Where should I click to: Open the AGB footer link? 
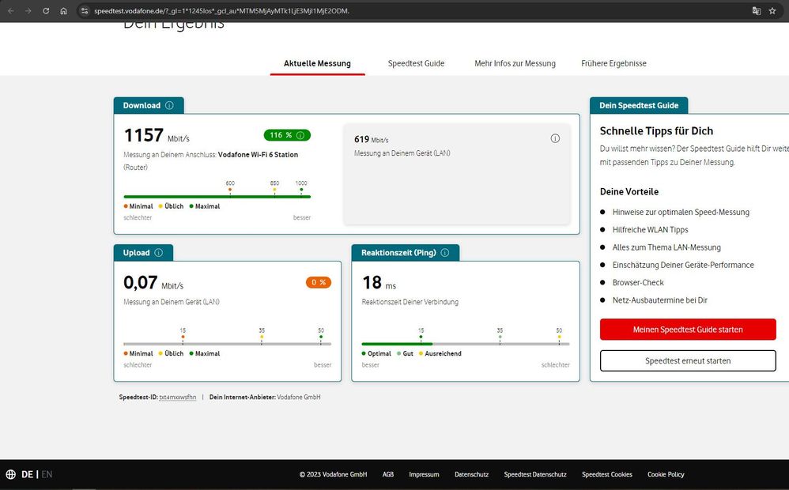(388, 474)
